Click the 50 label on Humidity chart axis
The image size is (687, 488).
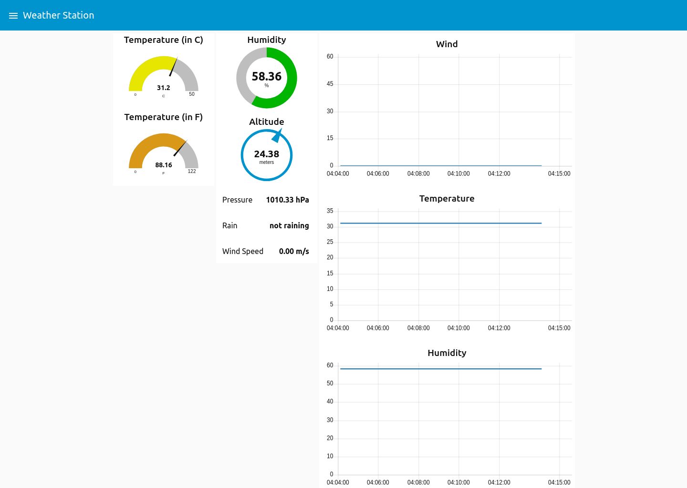330,383
